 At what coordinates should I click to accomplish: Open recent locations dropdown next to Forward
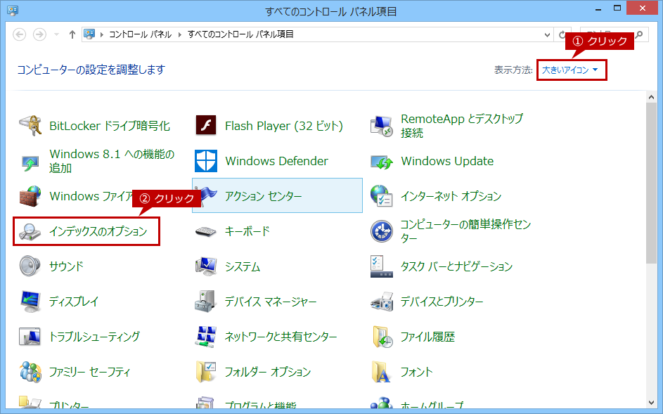(56, 34)
